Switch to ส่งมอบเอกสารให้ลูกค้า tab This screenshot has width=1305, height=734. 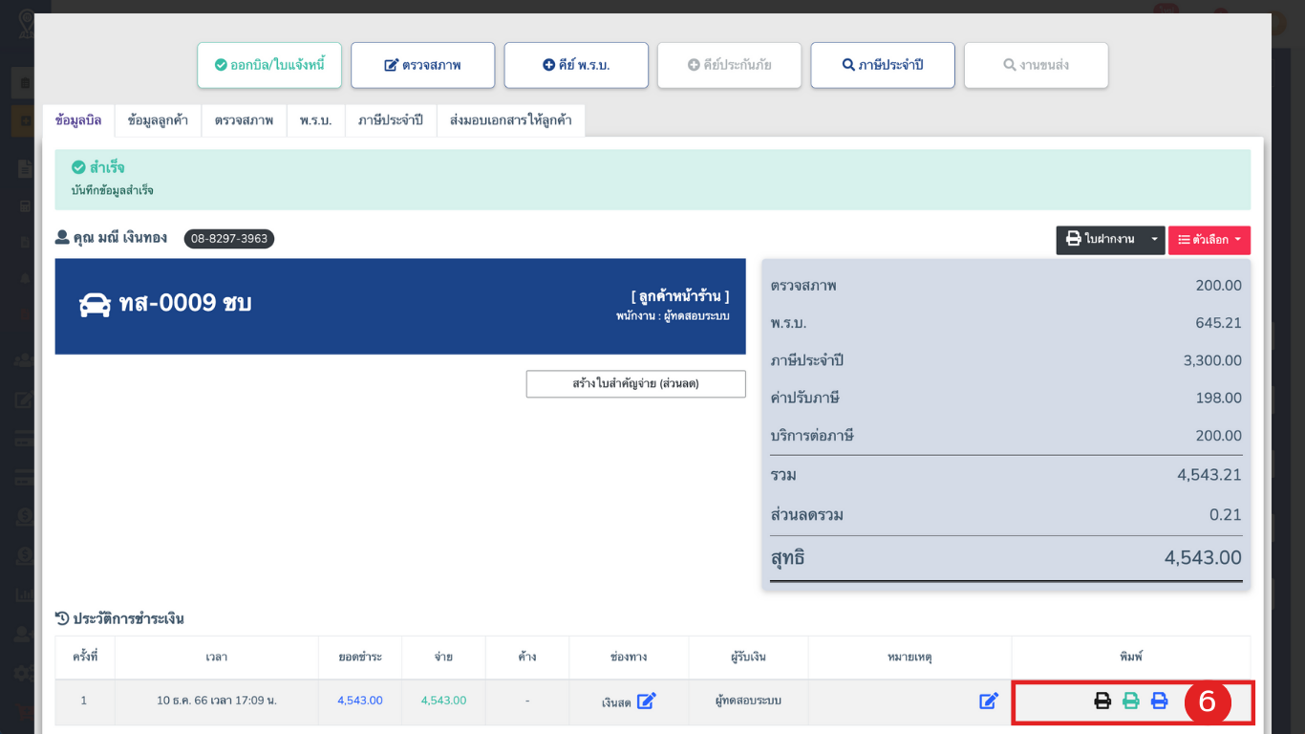click(x=511, y=120)
